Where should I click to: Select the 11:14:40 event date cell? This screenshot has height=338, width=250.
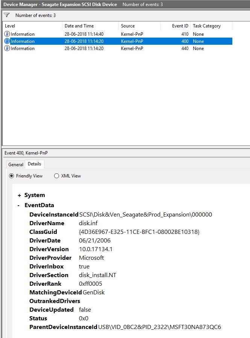(84, 34)
